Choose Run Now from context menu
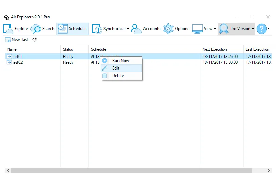This screenshot has height=186, width=277. click(x=121, y=61)
